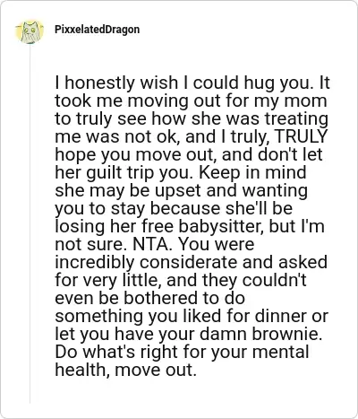
Task: Click the phrase "you to stay because"
Action: click(x=138, y=209)
